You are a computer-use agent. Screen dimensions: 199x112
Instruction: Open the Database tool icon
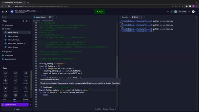point(6,96)
